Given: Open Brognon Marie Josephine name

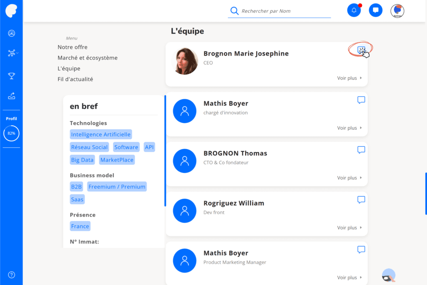Looking at the screenshot, I should pyautogui.click(x=246, y=53).
